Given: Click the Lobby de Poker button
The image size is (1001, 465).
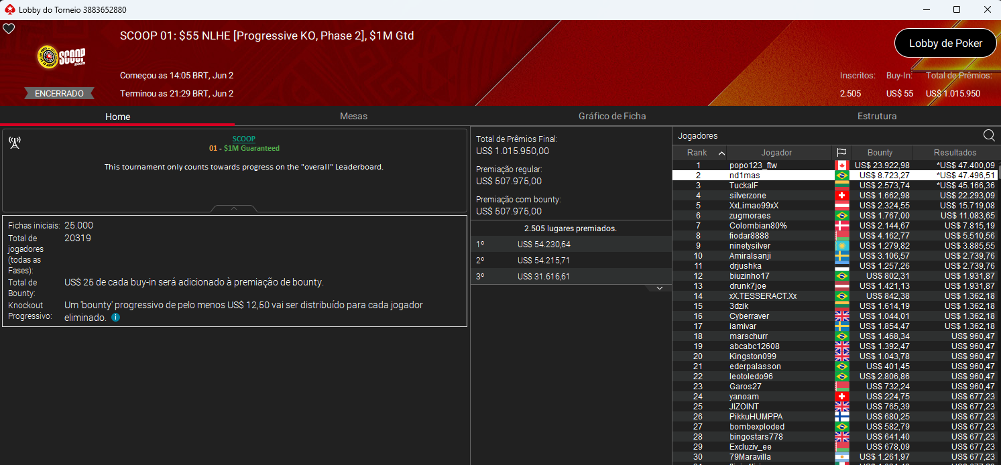Looking at the screenshot, I should pyautogui.click(x=945, y=44).
